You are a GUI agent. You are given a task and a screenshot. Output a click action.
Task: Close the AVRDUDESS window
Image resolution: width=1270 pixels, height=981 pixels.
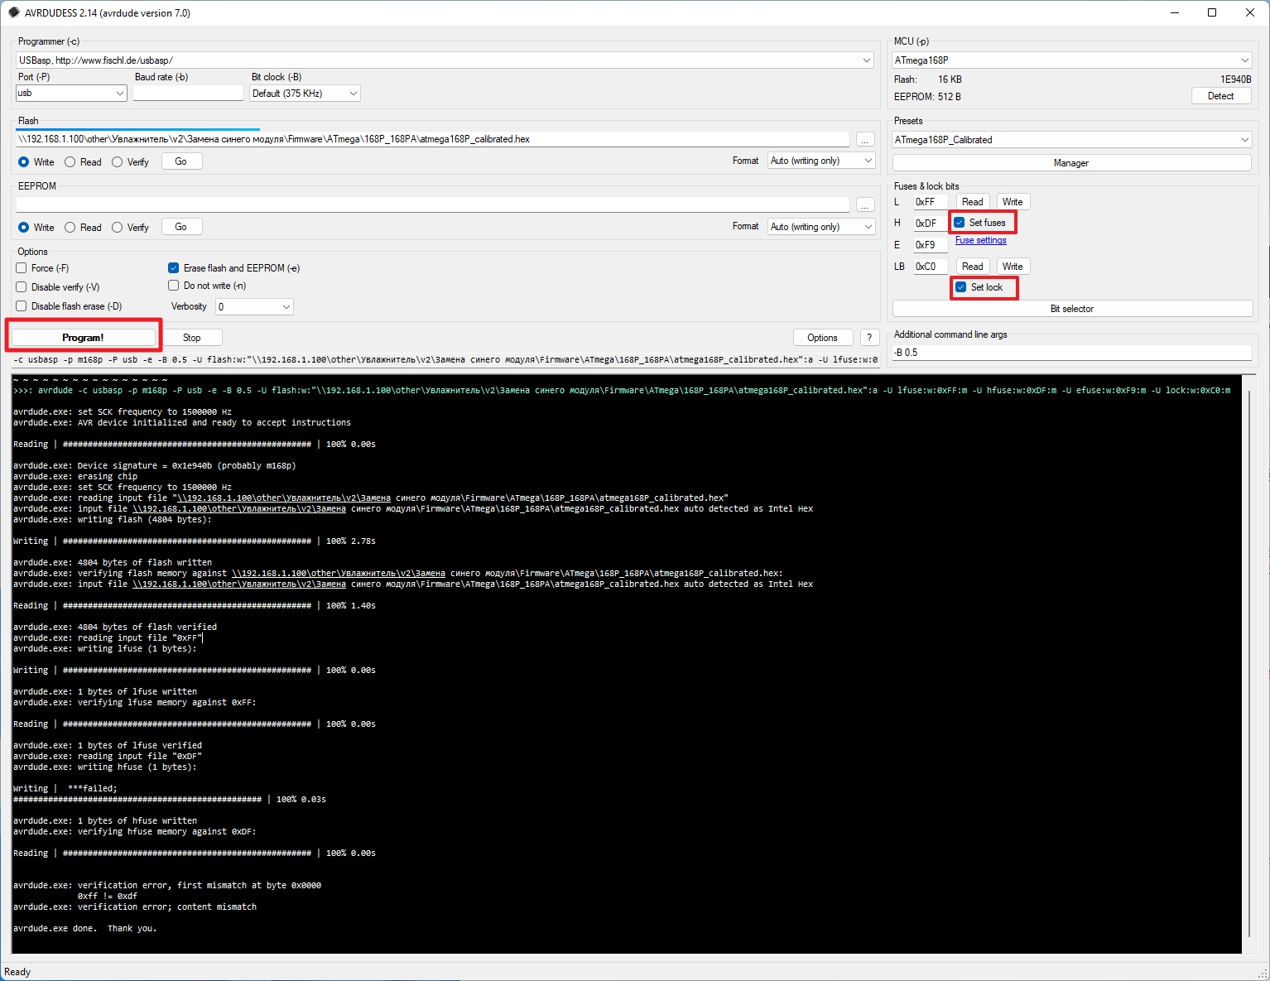click(1250, 12)
